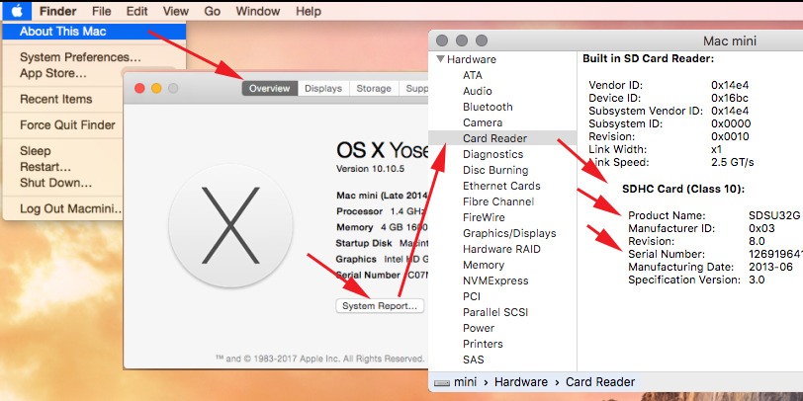The width and height of the screenshot is (803, 401).
Task: Click the drive icon beside mini in path bar
Action: click(441, 382)
